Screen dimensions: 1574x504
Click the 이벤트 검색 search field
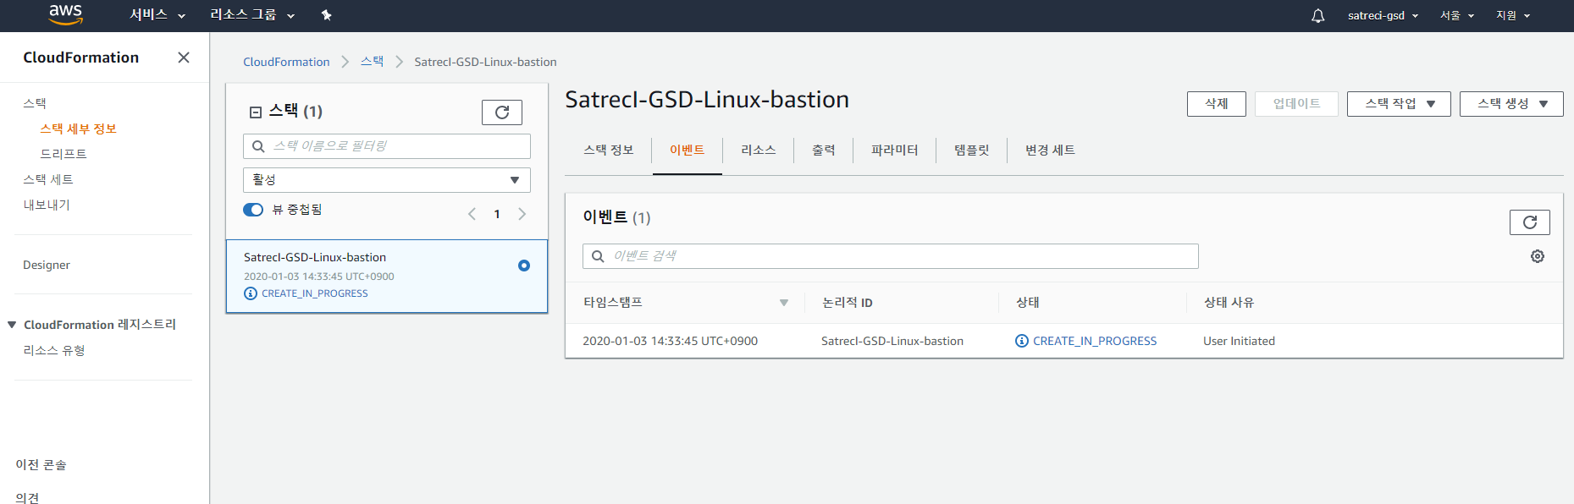click(890, 256)
